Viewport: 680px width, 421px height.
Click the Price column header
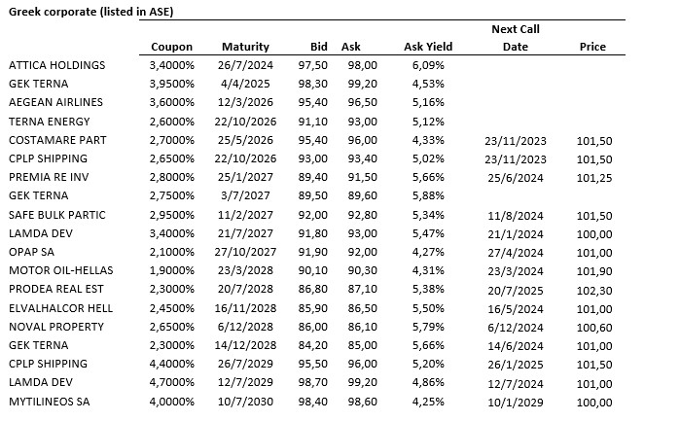pyautogui.click(x=592, y=47)
